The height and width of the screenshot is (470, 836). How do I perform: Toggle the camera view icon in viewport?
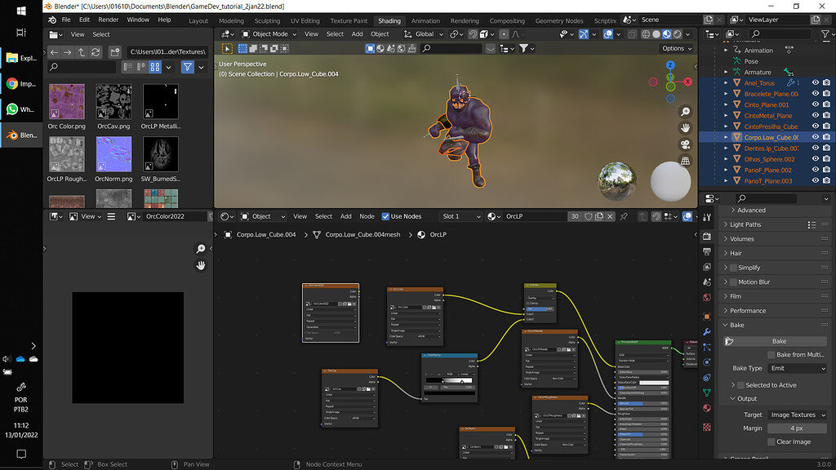tap(685, 144)
